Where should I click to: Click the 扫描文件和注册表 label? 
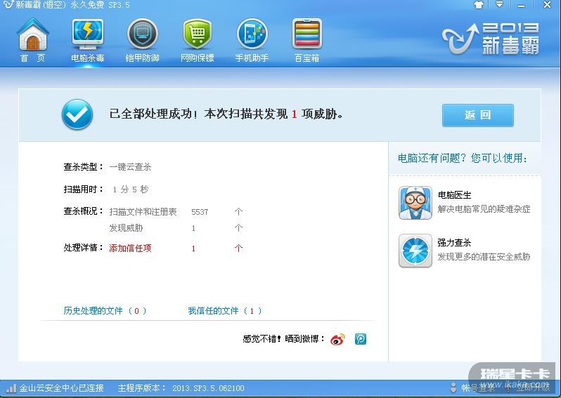click(143, 212)
